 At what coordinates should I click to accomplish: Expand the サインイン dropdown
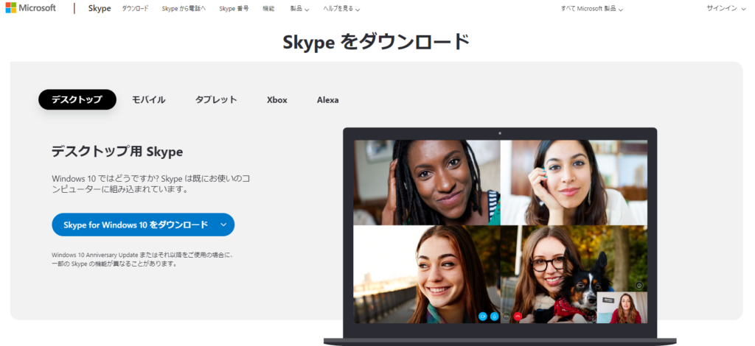726,8
